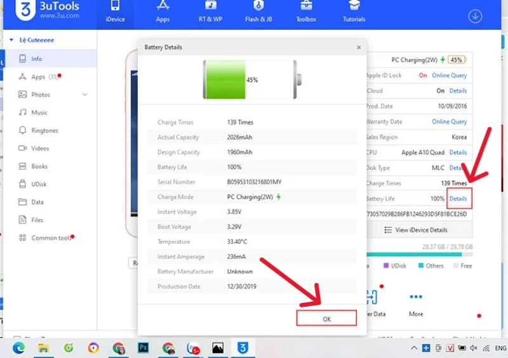
Task: Open the Tutorials tab
Action: point(354,12)
